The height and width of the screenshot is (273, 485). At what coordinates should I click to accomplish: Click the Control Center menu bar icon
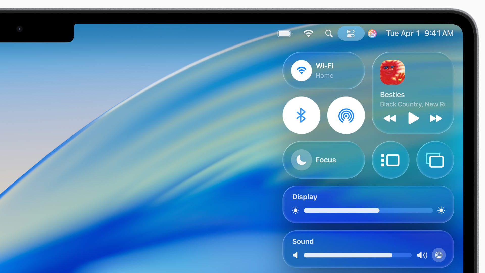click(351, 33)
